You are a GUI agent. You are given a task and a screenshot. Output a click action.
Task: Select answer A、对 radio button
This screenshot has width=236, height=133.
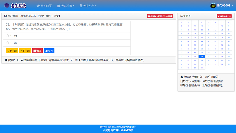pos(7,36)
